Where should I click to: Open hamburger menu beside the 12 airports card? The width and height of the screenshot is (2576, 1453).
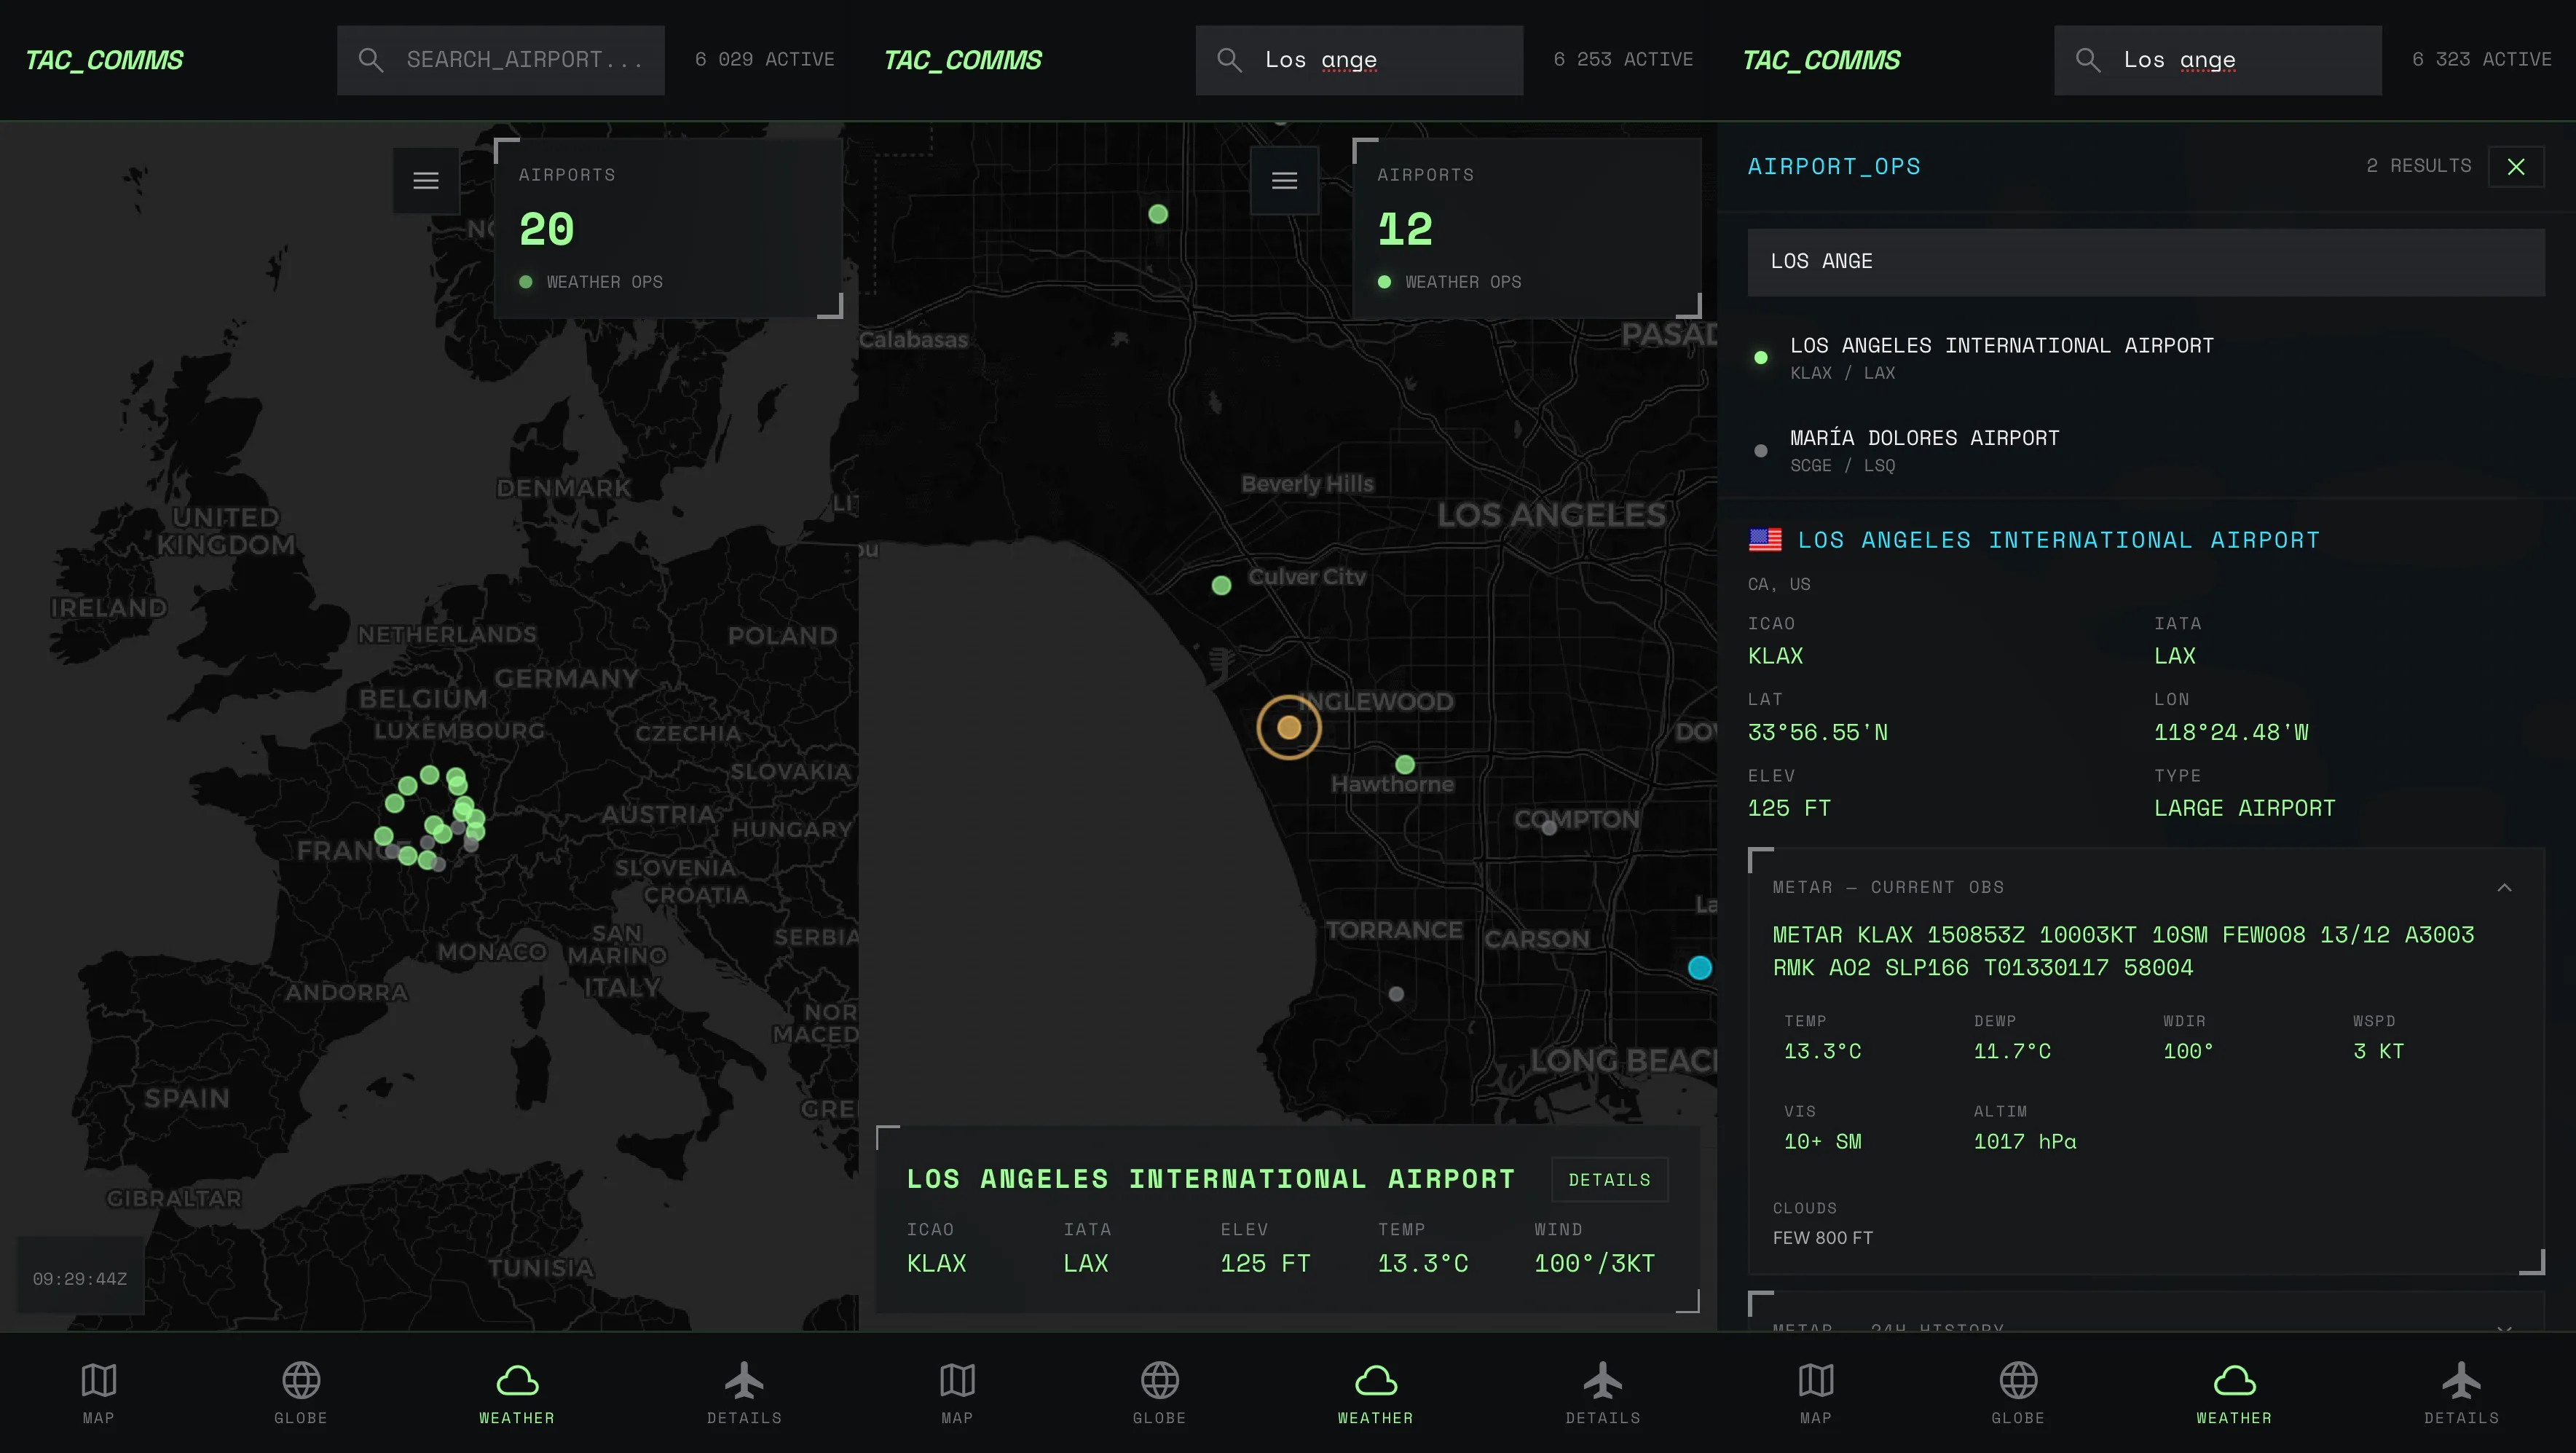pyautogui.click(x=1284, y=181)
